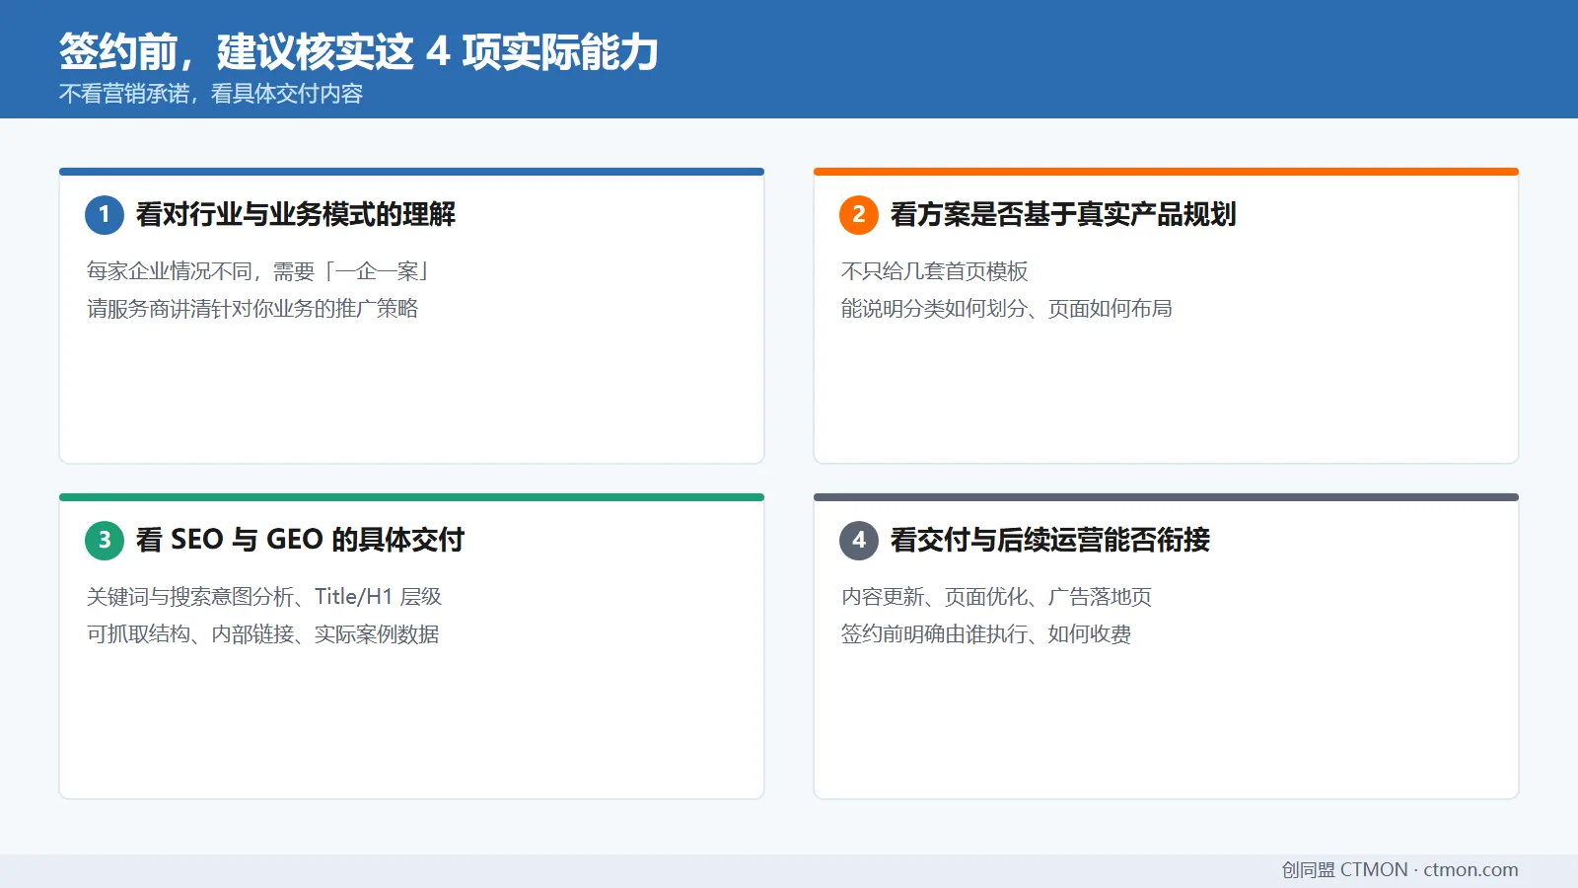Click the line 每家企业情况不同，需要「一企一案」

point(258,271)
